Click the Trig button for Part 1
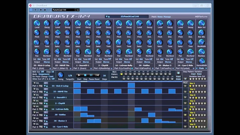The width and height of the screenshot is (240, 135). (x=41, y=86)
